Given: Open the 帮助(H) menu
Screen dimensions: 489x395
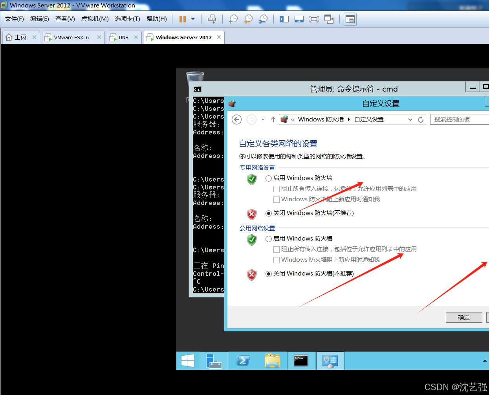Looking at the screenshot, I should click(157, 19).
